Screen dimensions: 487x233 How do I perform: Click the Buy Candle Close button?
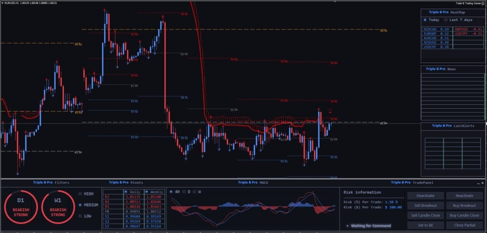(465, 215)
